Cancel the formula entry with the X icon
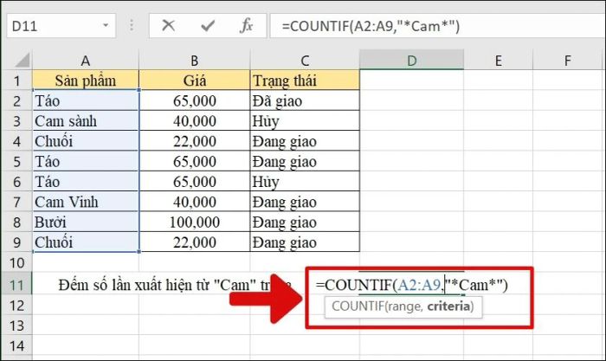This screenshot has width=606, height=361. click(169, 26)
